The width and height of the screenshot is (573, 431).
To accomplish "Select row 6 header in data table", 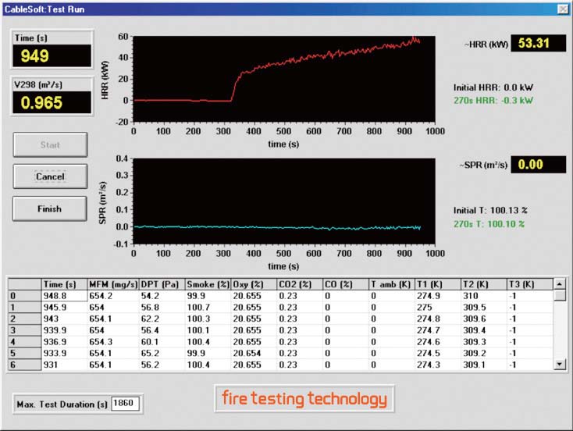I will (25, 365).
